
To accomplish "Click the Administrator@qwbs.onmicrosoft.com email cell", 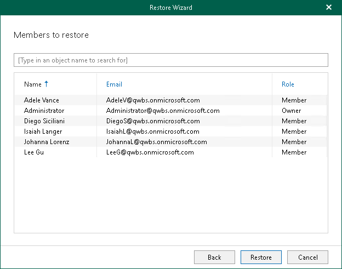I will (163, 111).
